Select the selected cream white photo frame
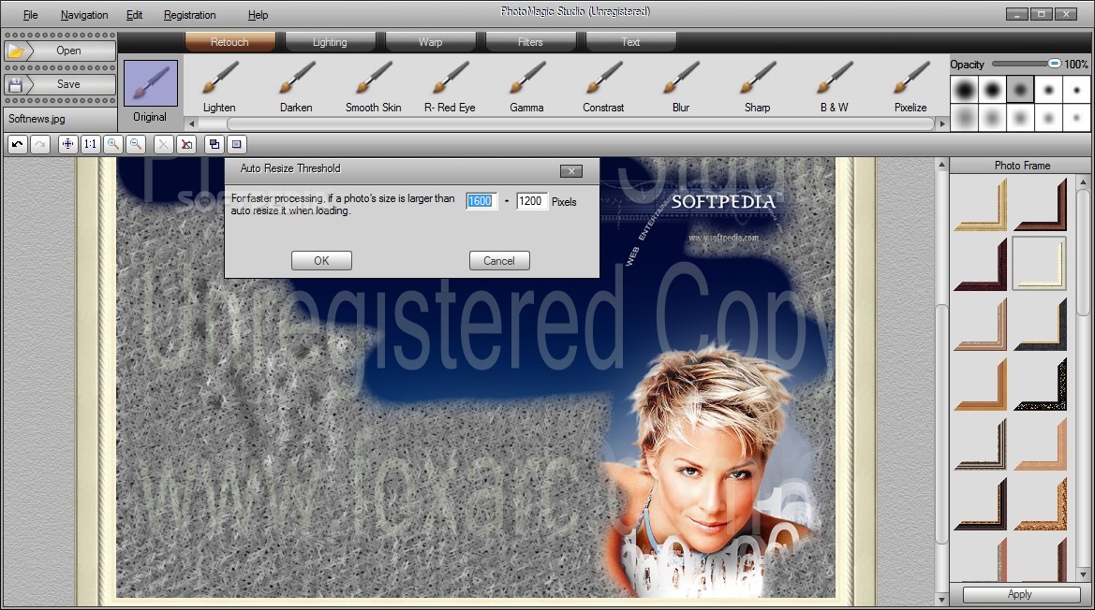This screenshot has width=1095, height=610. coord(1039,263)
